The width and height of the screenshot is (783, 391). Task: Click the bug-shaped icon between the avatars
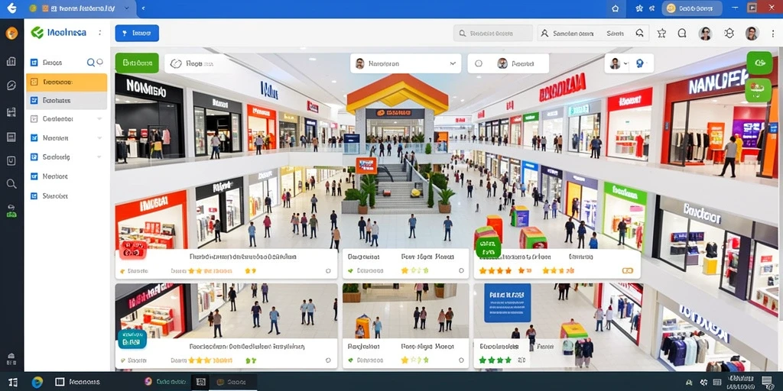[x=729, y=34]
